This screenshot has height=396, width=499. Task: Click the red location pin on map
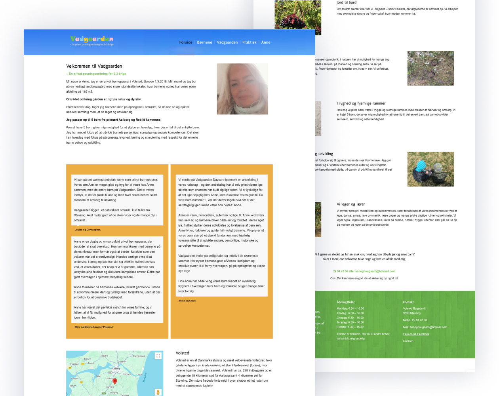click(115, 381)
